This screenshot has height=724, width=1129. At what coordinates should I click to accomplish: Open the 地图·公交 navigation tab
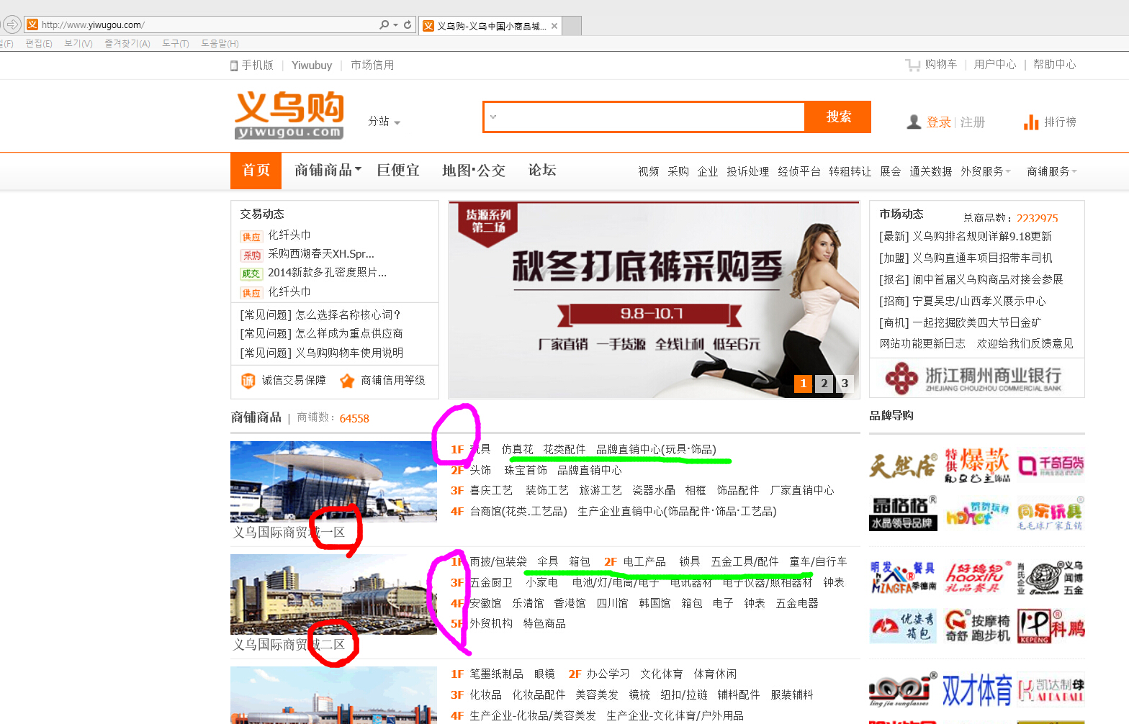click(x=474, y=171)
